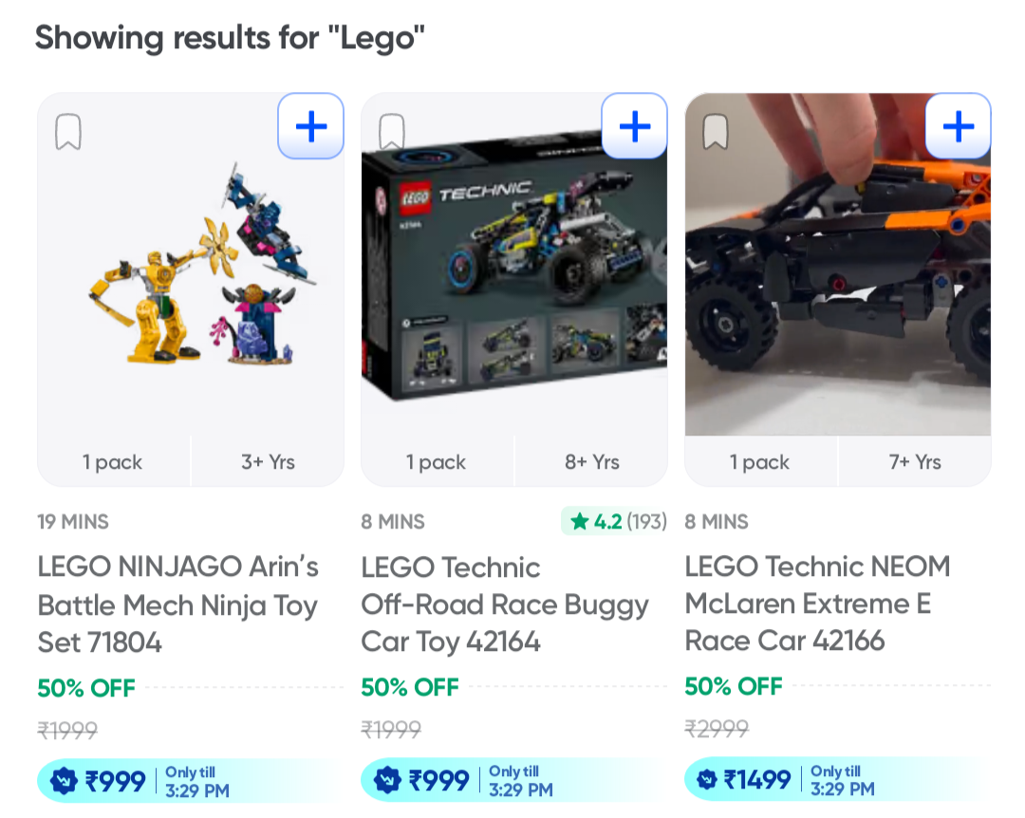Bookmark the Technic Off-Road Race Buggy
1025x818 pixels.
click(x=391, y=133)
